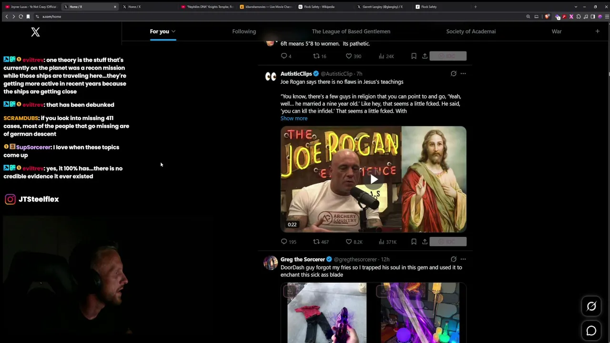The height and width of the screenshot is (343, 610).
Task: Open AutisticClips profile name
Action: [296, 74]
